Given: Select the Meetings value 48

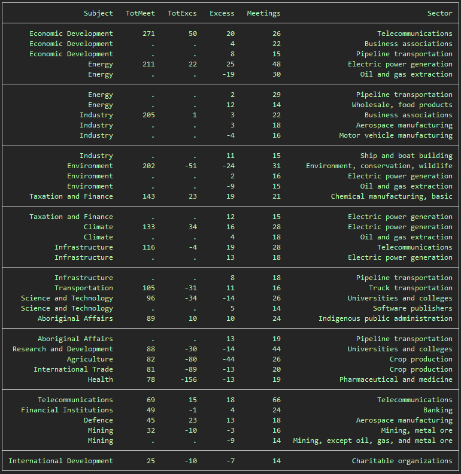Looking at the screenshot, I should pyautogui.click(x=277, y=64).
